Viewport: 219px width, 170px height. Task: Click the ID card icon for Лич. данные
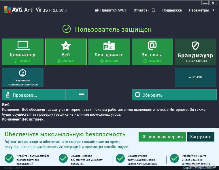pyautogui.click(x=109, y=46)
